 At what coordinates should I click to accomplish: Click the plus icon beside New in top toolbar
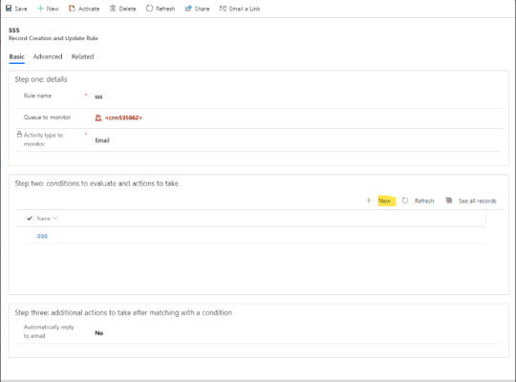pyautogui.click(x=40, y=9)
